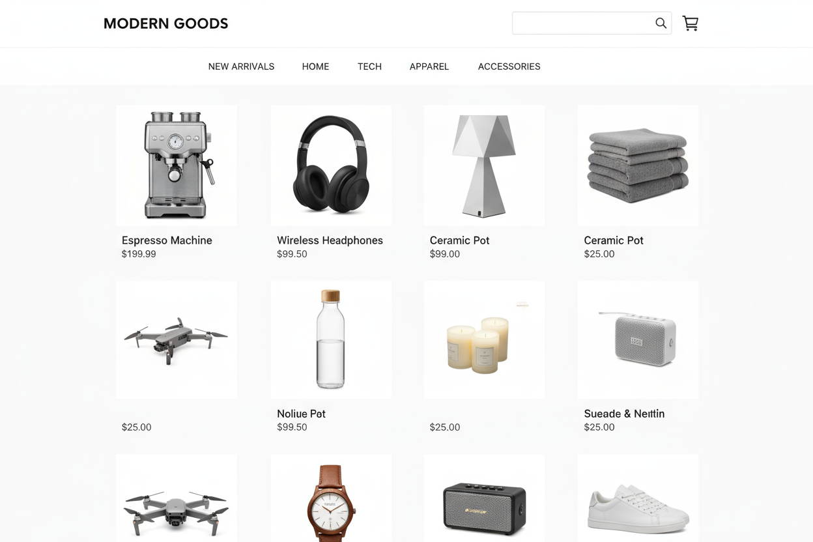The image size is (813, 542).
Task: Open the white sneaker product image
Action: point(638,498)
